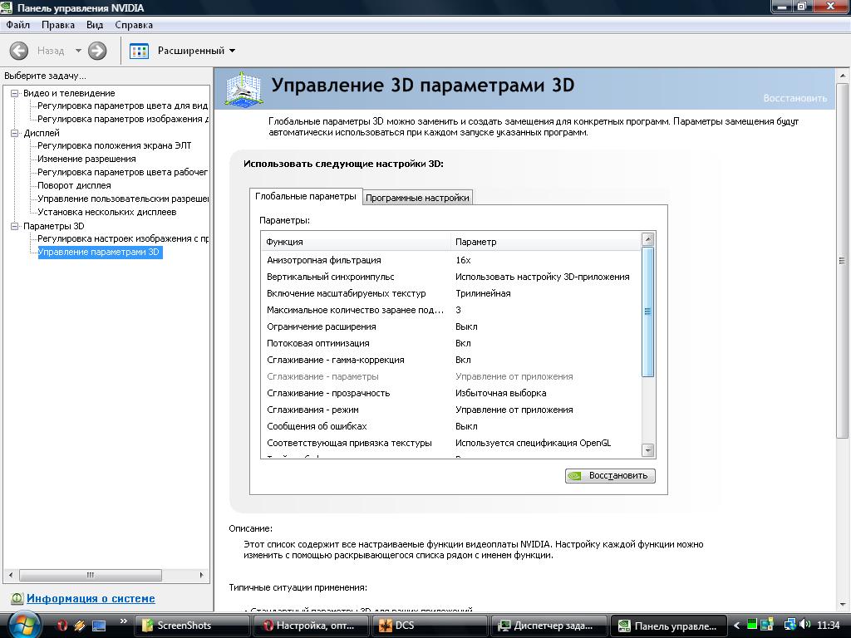Viewport: 851px width, 638px height.
Task: Select the 'Сглаживание - гамма-коррекция' row
Action: click(451, 360)
